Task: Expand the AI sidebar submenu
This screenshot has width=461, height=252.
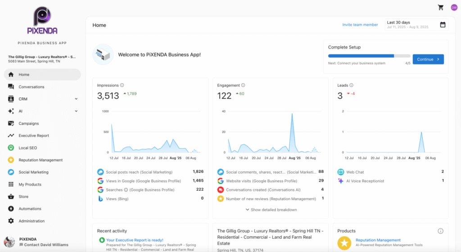Action: click(76, 111)
